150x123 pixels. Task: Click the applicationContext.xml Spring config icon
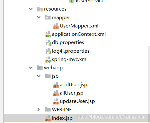[x=48, y=34]
